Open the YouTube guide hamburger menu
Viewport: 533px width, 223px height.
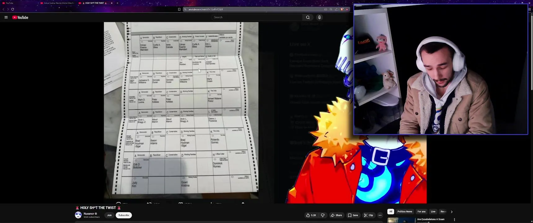coord(6,17)
